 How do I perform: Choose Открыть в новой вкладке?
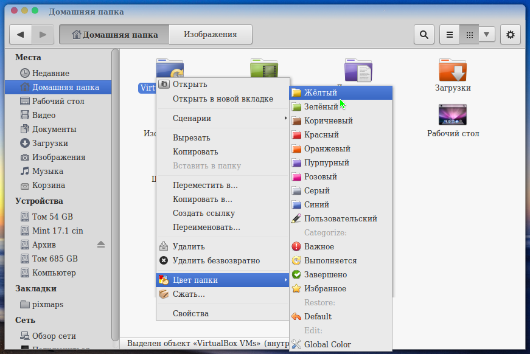pos(223,99)
